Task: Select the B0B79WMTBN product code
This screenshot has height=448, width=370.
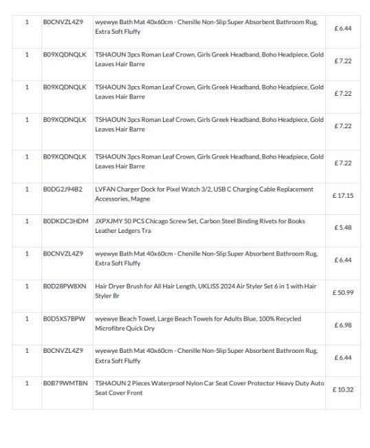Action: point(65,383)
